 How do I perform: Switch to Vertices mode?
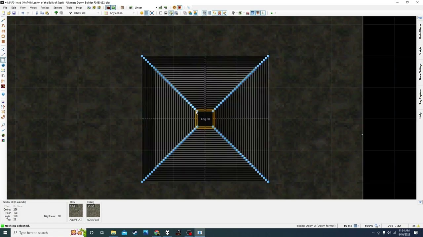[x=3, y=49]
